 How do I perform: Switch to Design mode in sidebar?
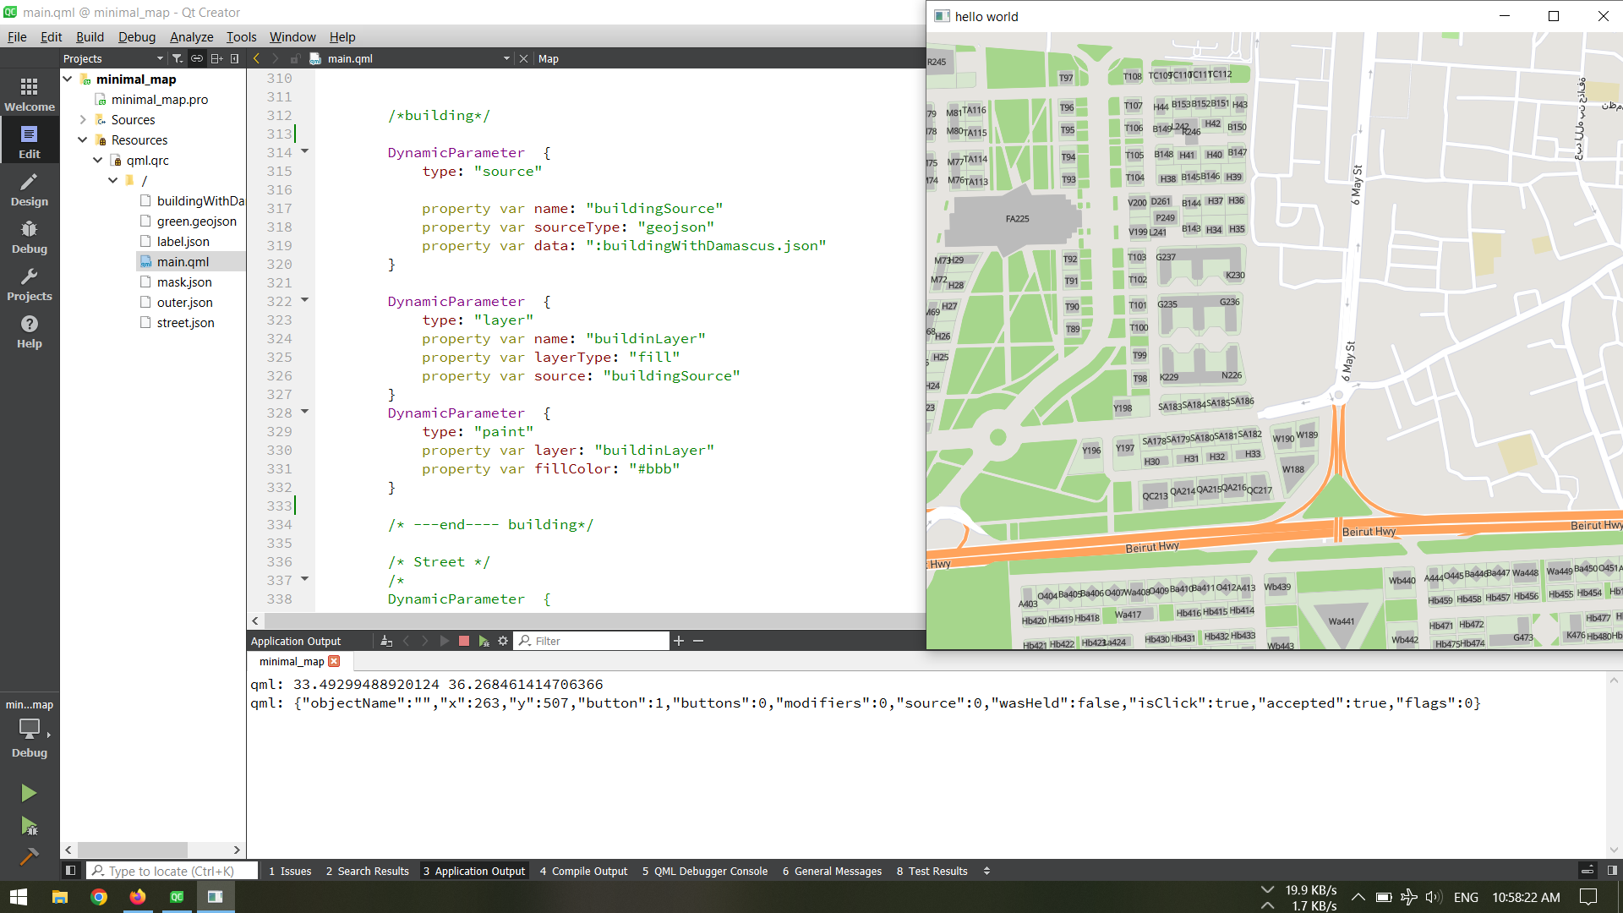point(29,189)
